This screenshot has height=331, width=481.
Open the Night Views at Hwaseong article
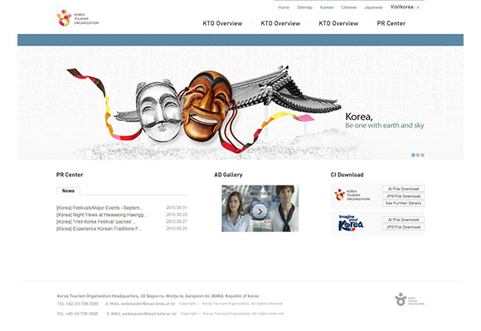click(x=101, y=215)
